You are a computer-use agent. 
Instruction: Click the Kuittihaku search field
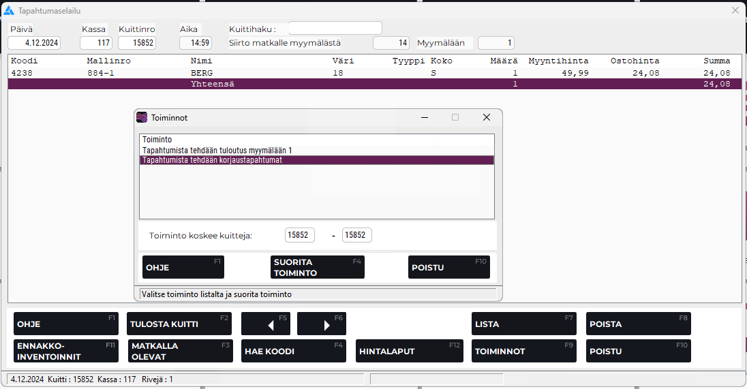[x=335, y=29]
